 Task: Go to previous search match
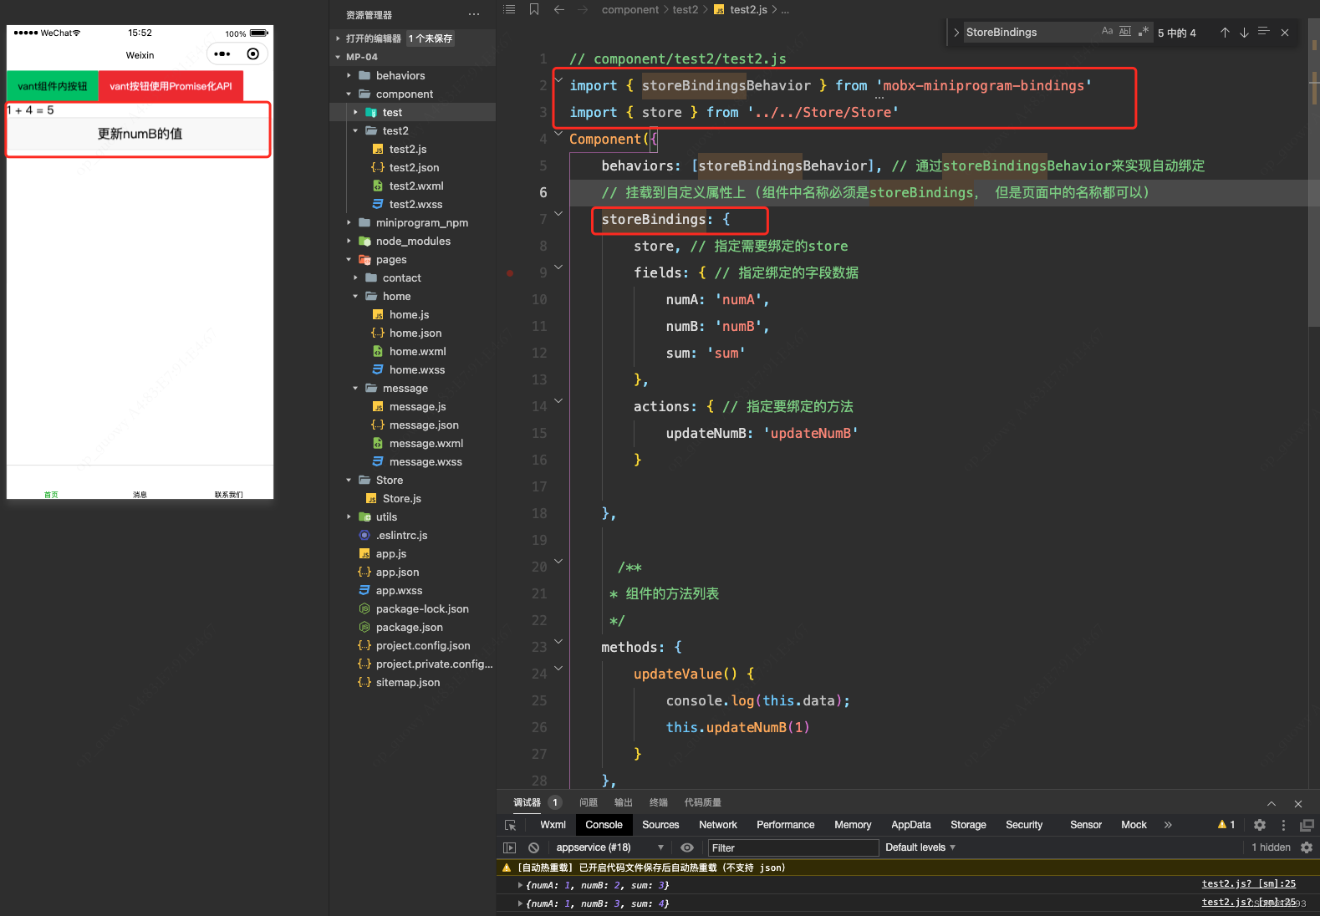[1225, 33]
